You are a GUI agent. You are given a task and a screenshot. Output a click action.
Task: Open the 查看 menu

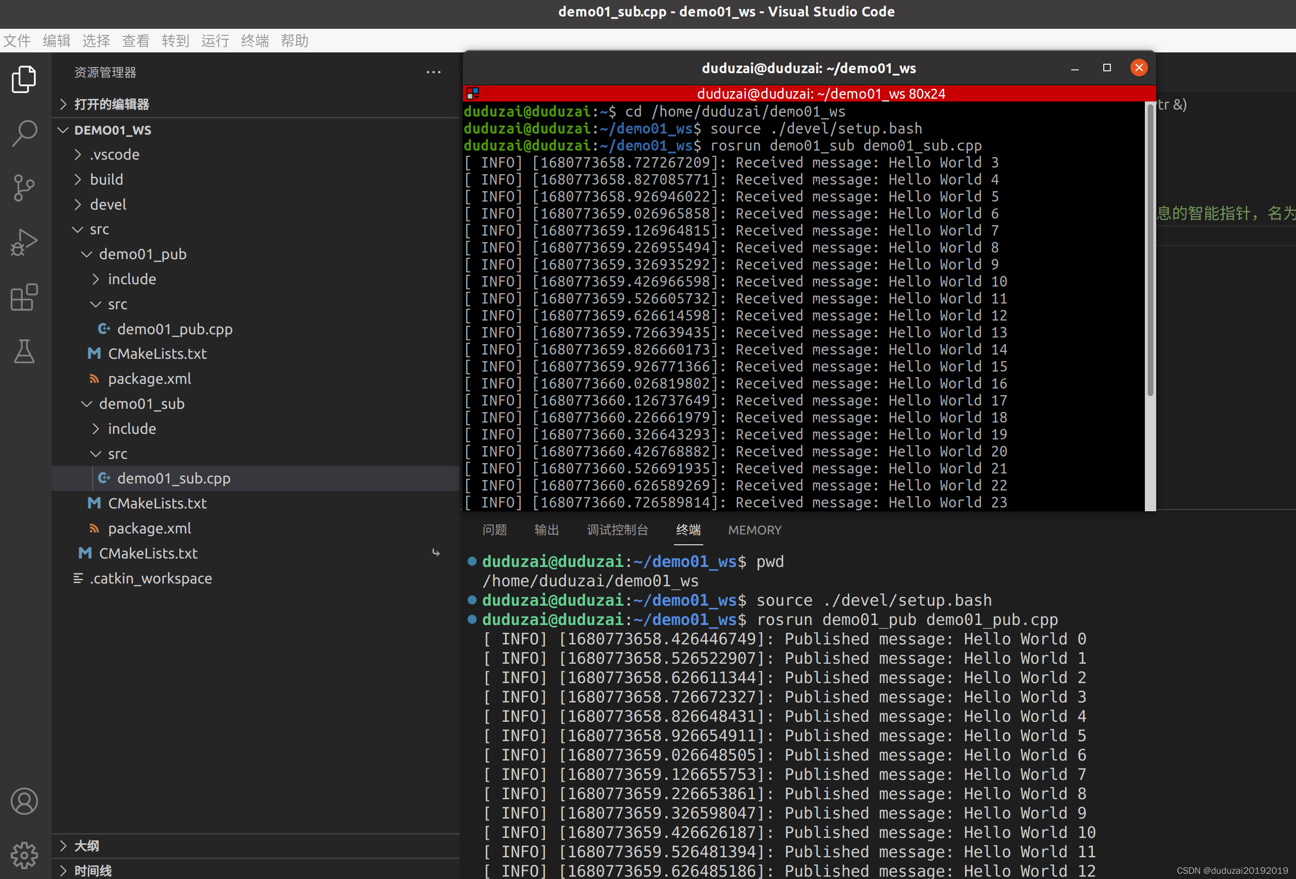pyautogui.click(x=136, y=41)
